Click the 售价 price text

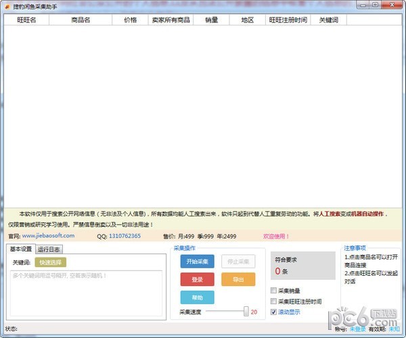click(200, 236)
